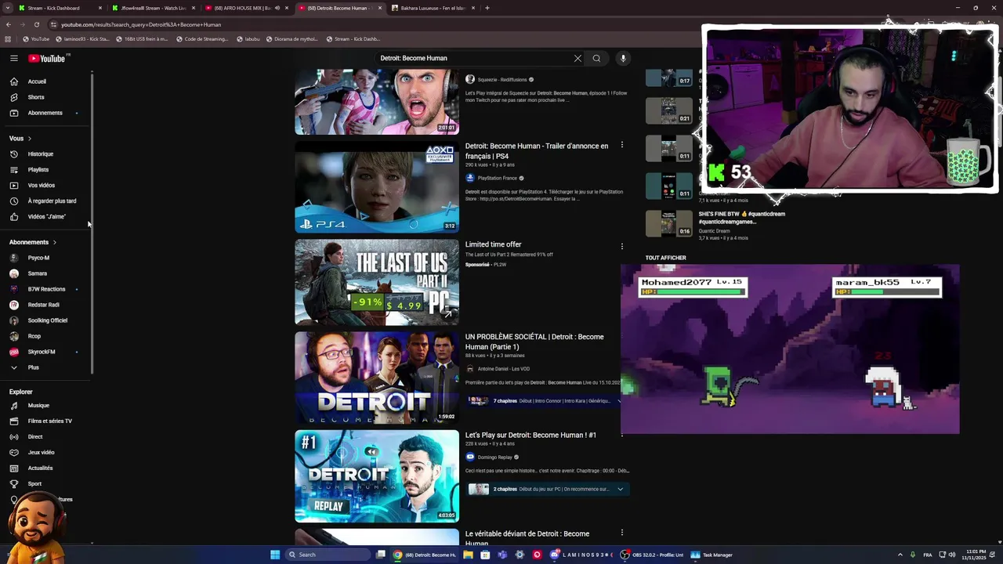Open File Explorer from the taskbar
The width and height of the screenshot is (1003, 564).
(x=468, y=555)
